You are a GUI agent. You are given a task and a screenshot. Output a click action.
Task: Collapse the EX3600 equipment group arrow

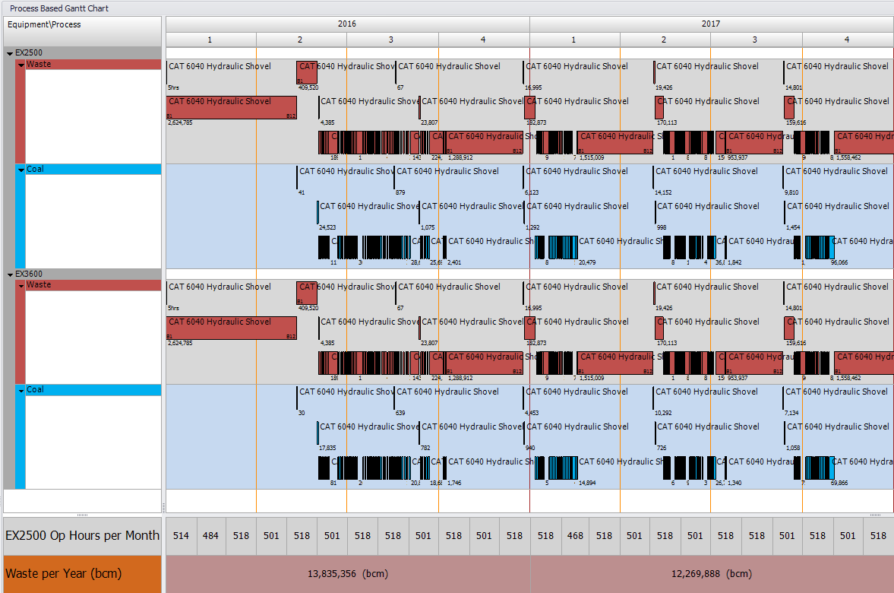coord(10,274)
